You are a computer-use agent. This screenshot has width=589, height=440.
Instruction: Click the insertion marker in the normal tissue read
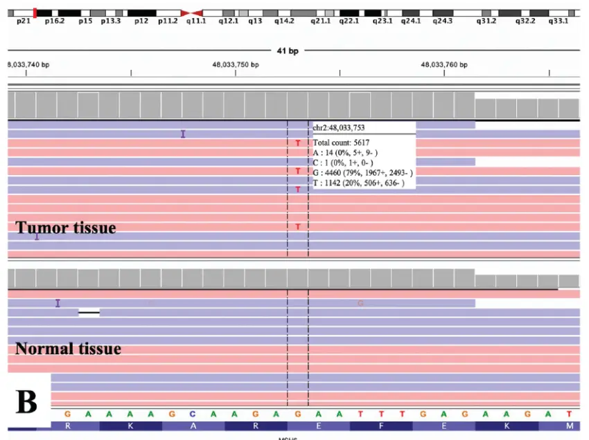coord(58,303)
